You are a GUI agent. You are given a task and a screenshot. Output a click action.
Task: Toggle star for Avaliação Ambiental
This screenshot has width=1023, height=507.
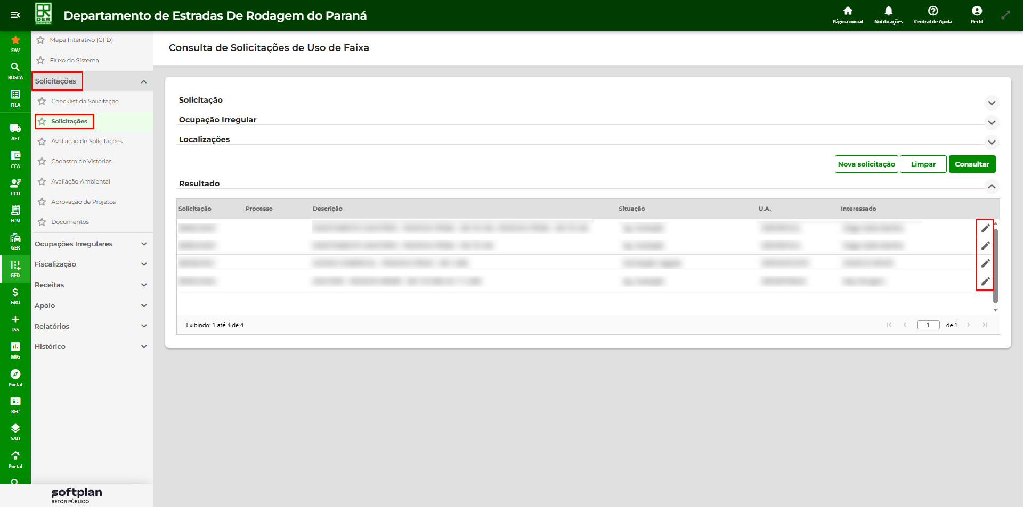coord(42,181)
